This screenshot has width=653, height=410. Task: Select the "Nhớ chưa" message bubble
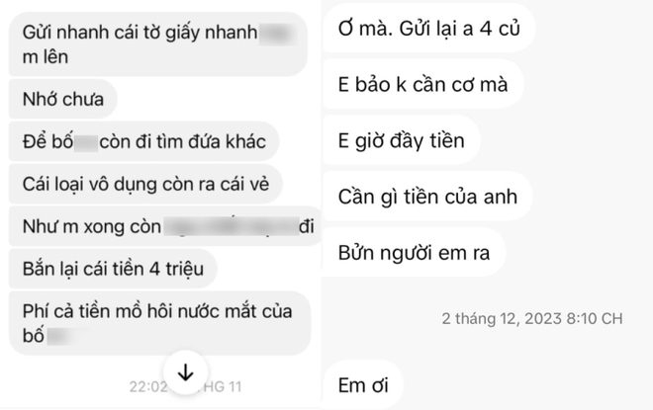pyautogui.click(x=68, y=98)
